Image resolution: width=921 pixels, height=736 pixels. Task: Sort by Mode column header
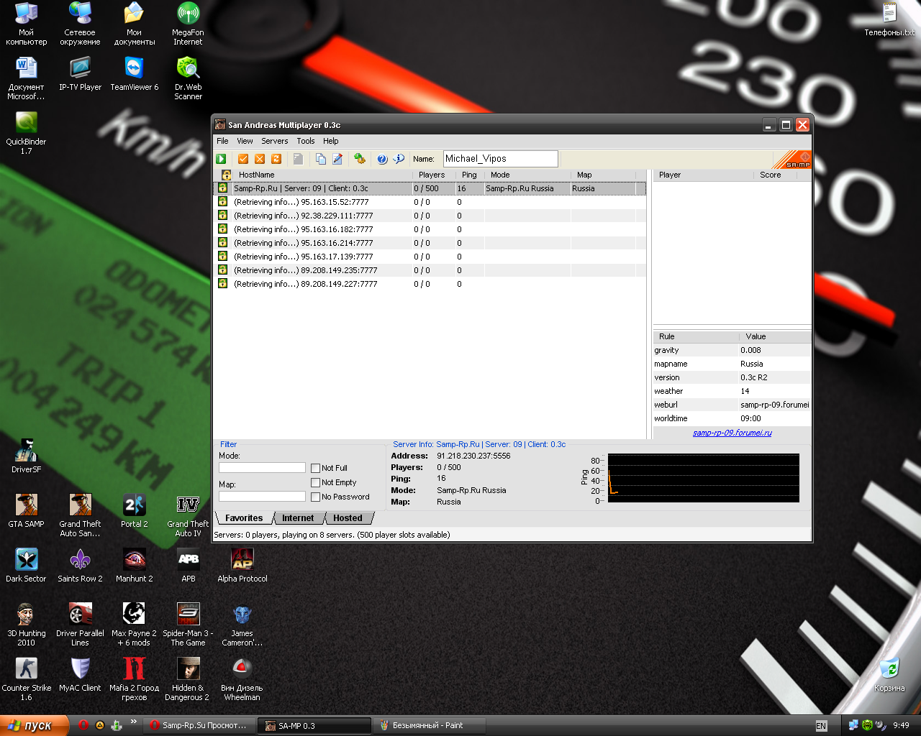[527, 175]
